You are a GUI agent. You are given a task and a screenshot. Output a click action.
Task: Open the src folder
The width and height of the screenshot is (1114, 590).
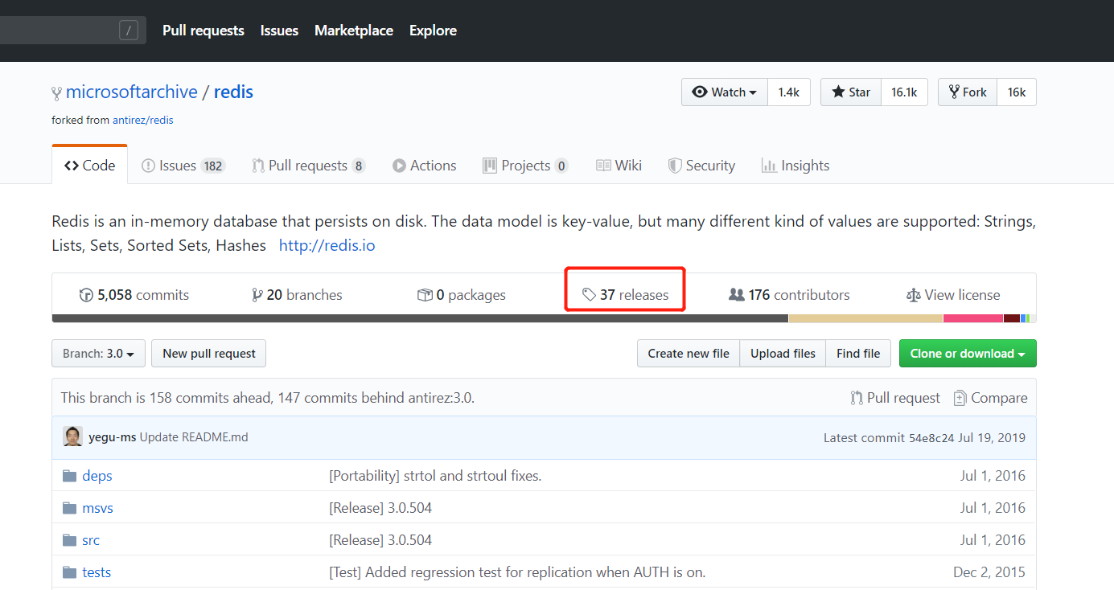[91, 540]
